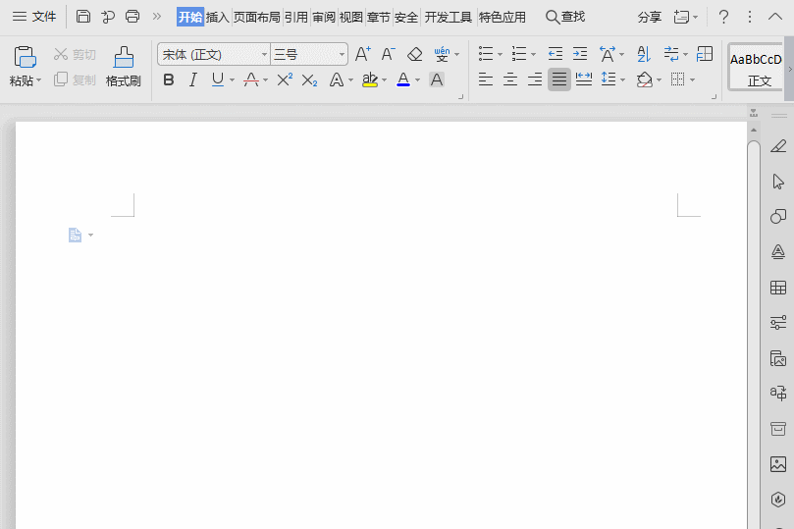
Task: Click the pen icon in right sidebar
Action: point(778,146)
